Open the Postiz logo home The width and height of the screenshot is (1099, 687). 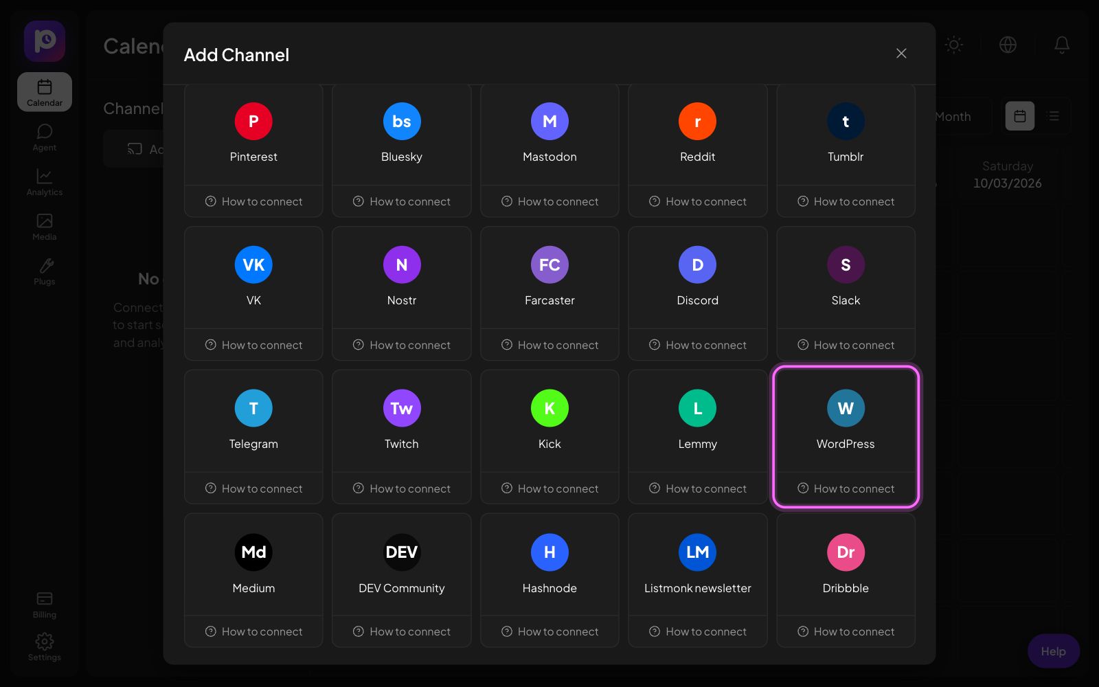tap(45, 41)
